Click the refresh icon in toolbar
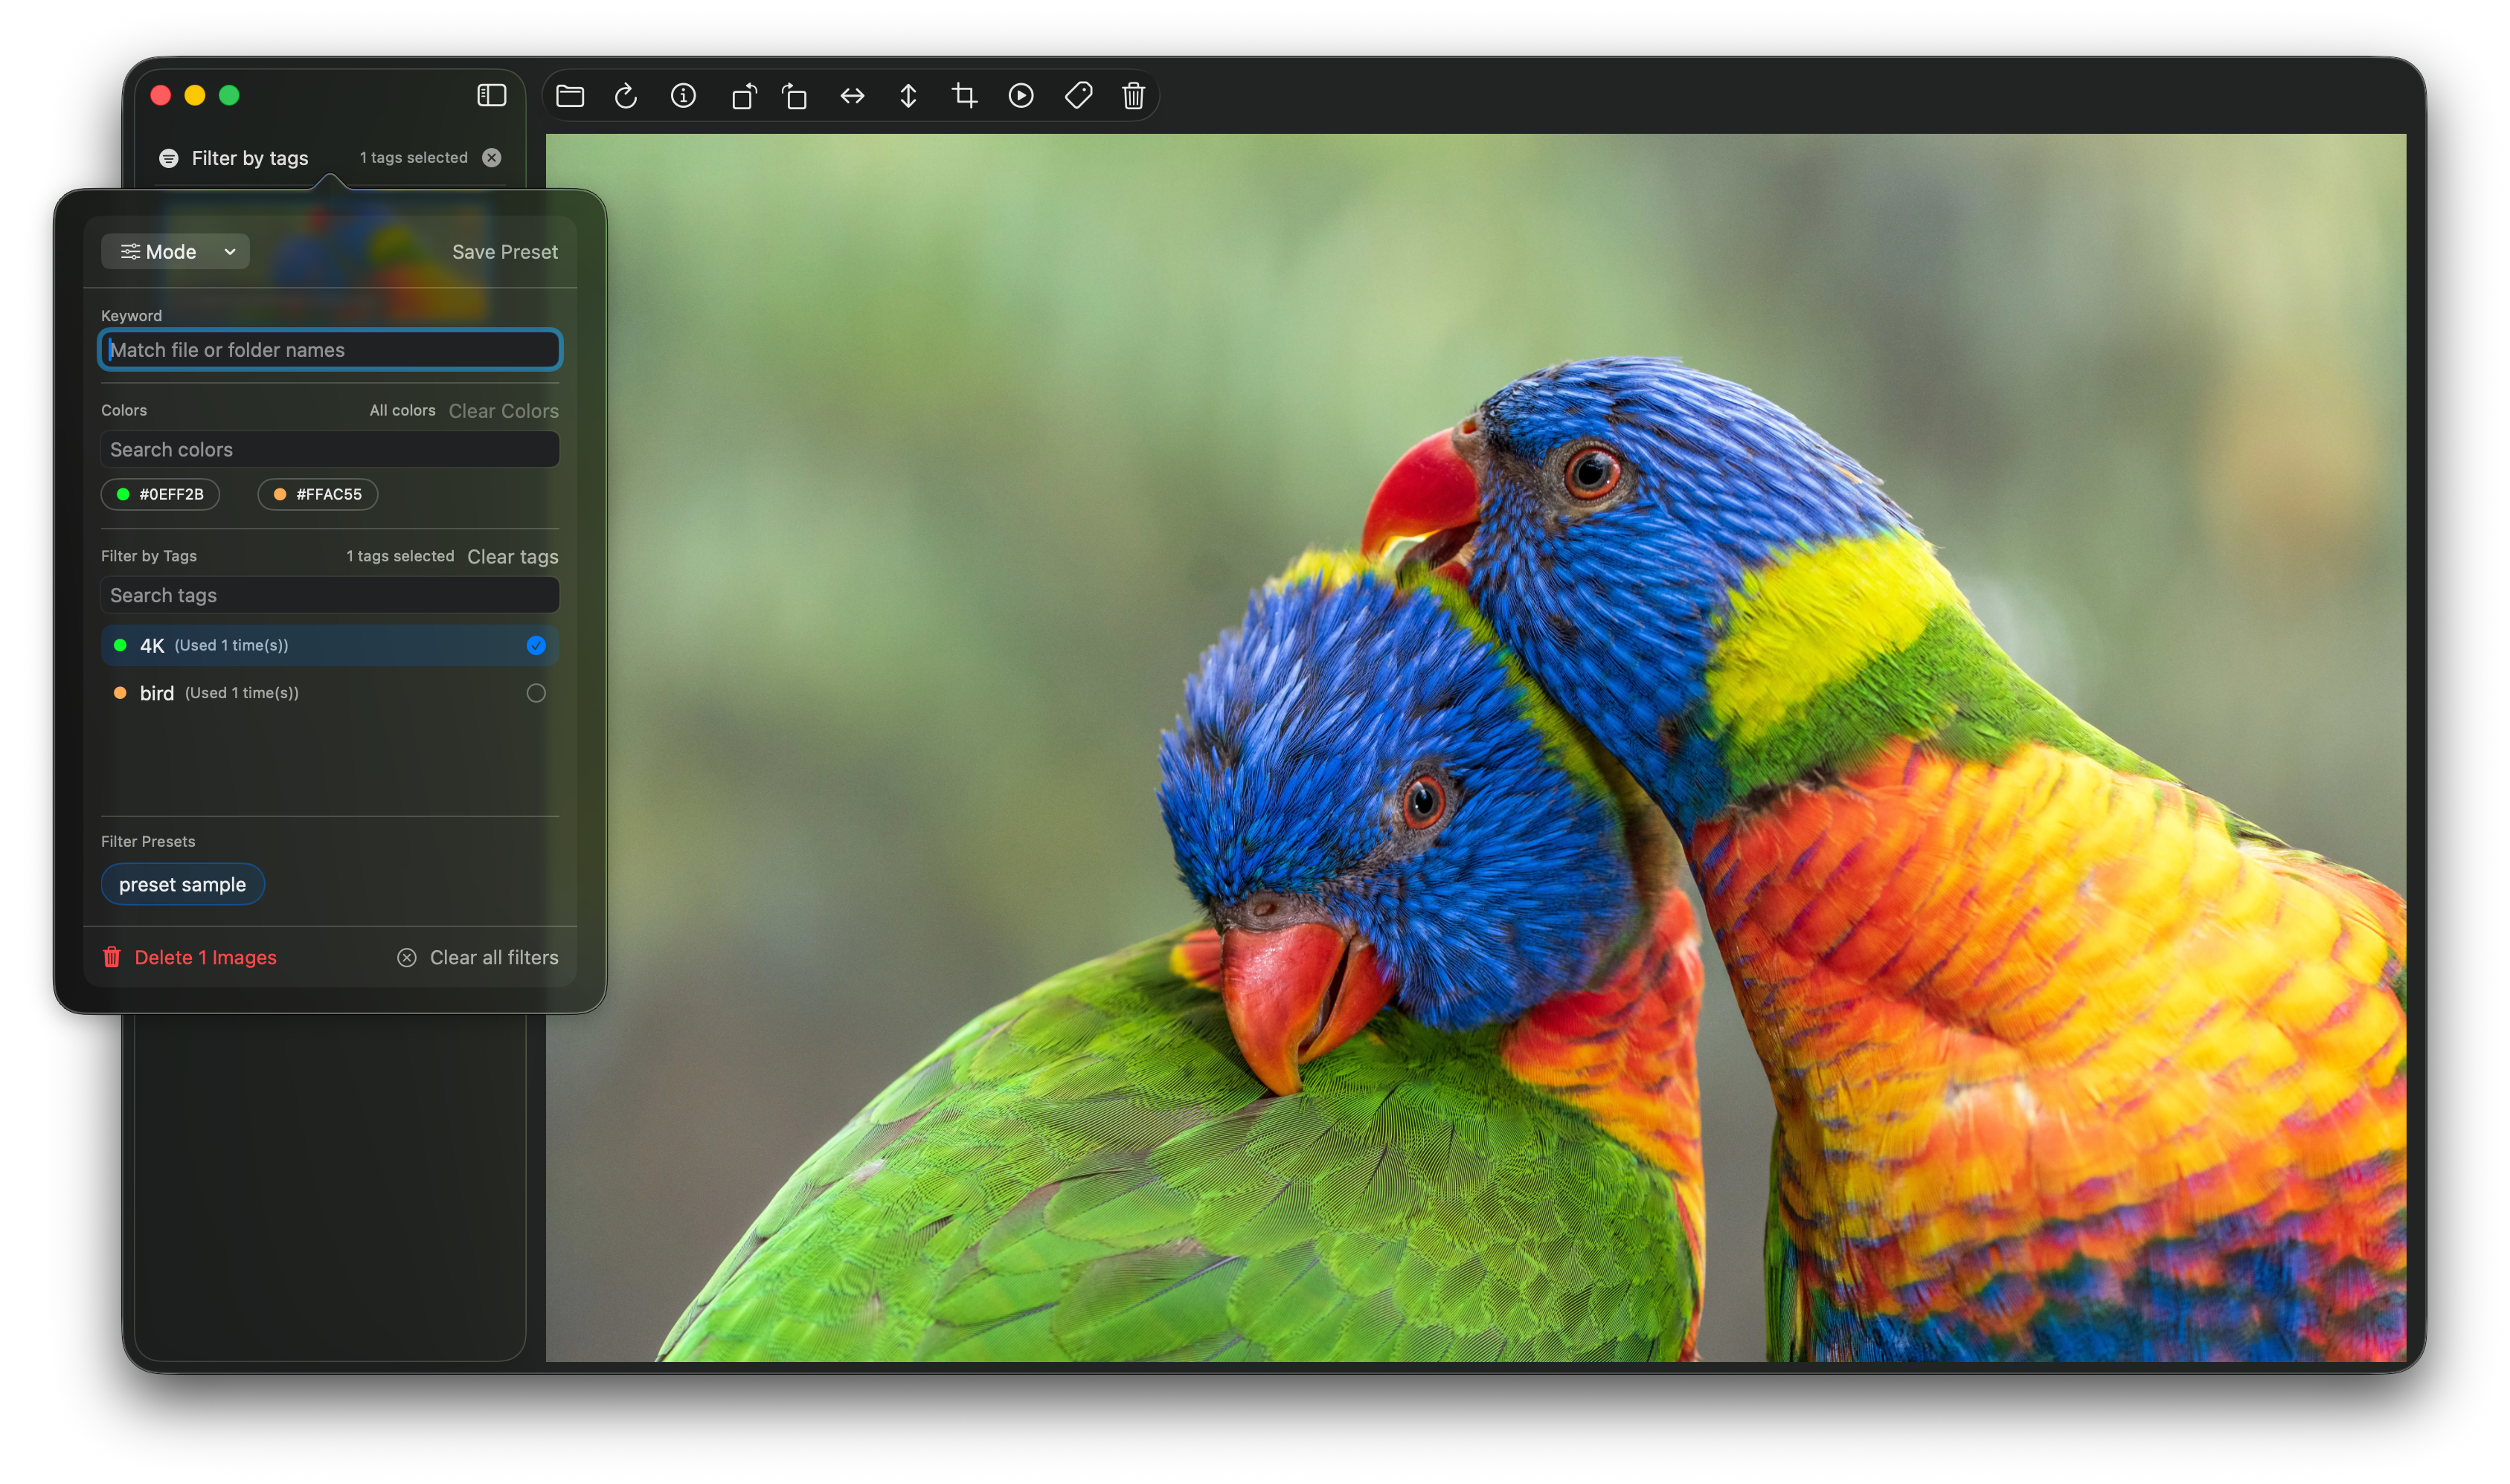This screenshot has width=2510, height=1484. point(626,96)
